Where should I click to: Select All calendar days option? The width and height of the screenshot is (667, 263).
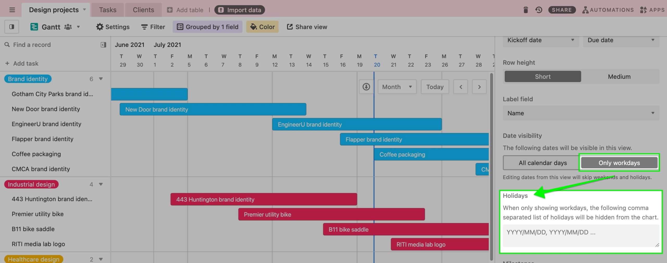point(542,163)
